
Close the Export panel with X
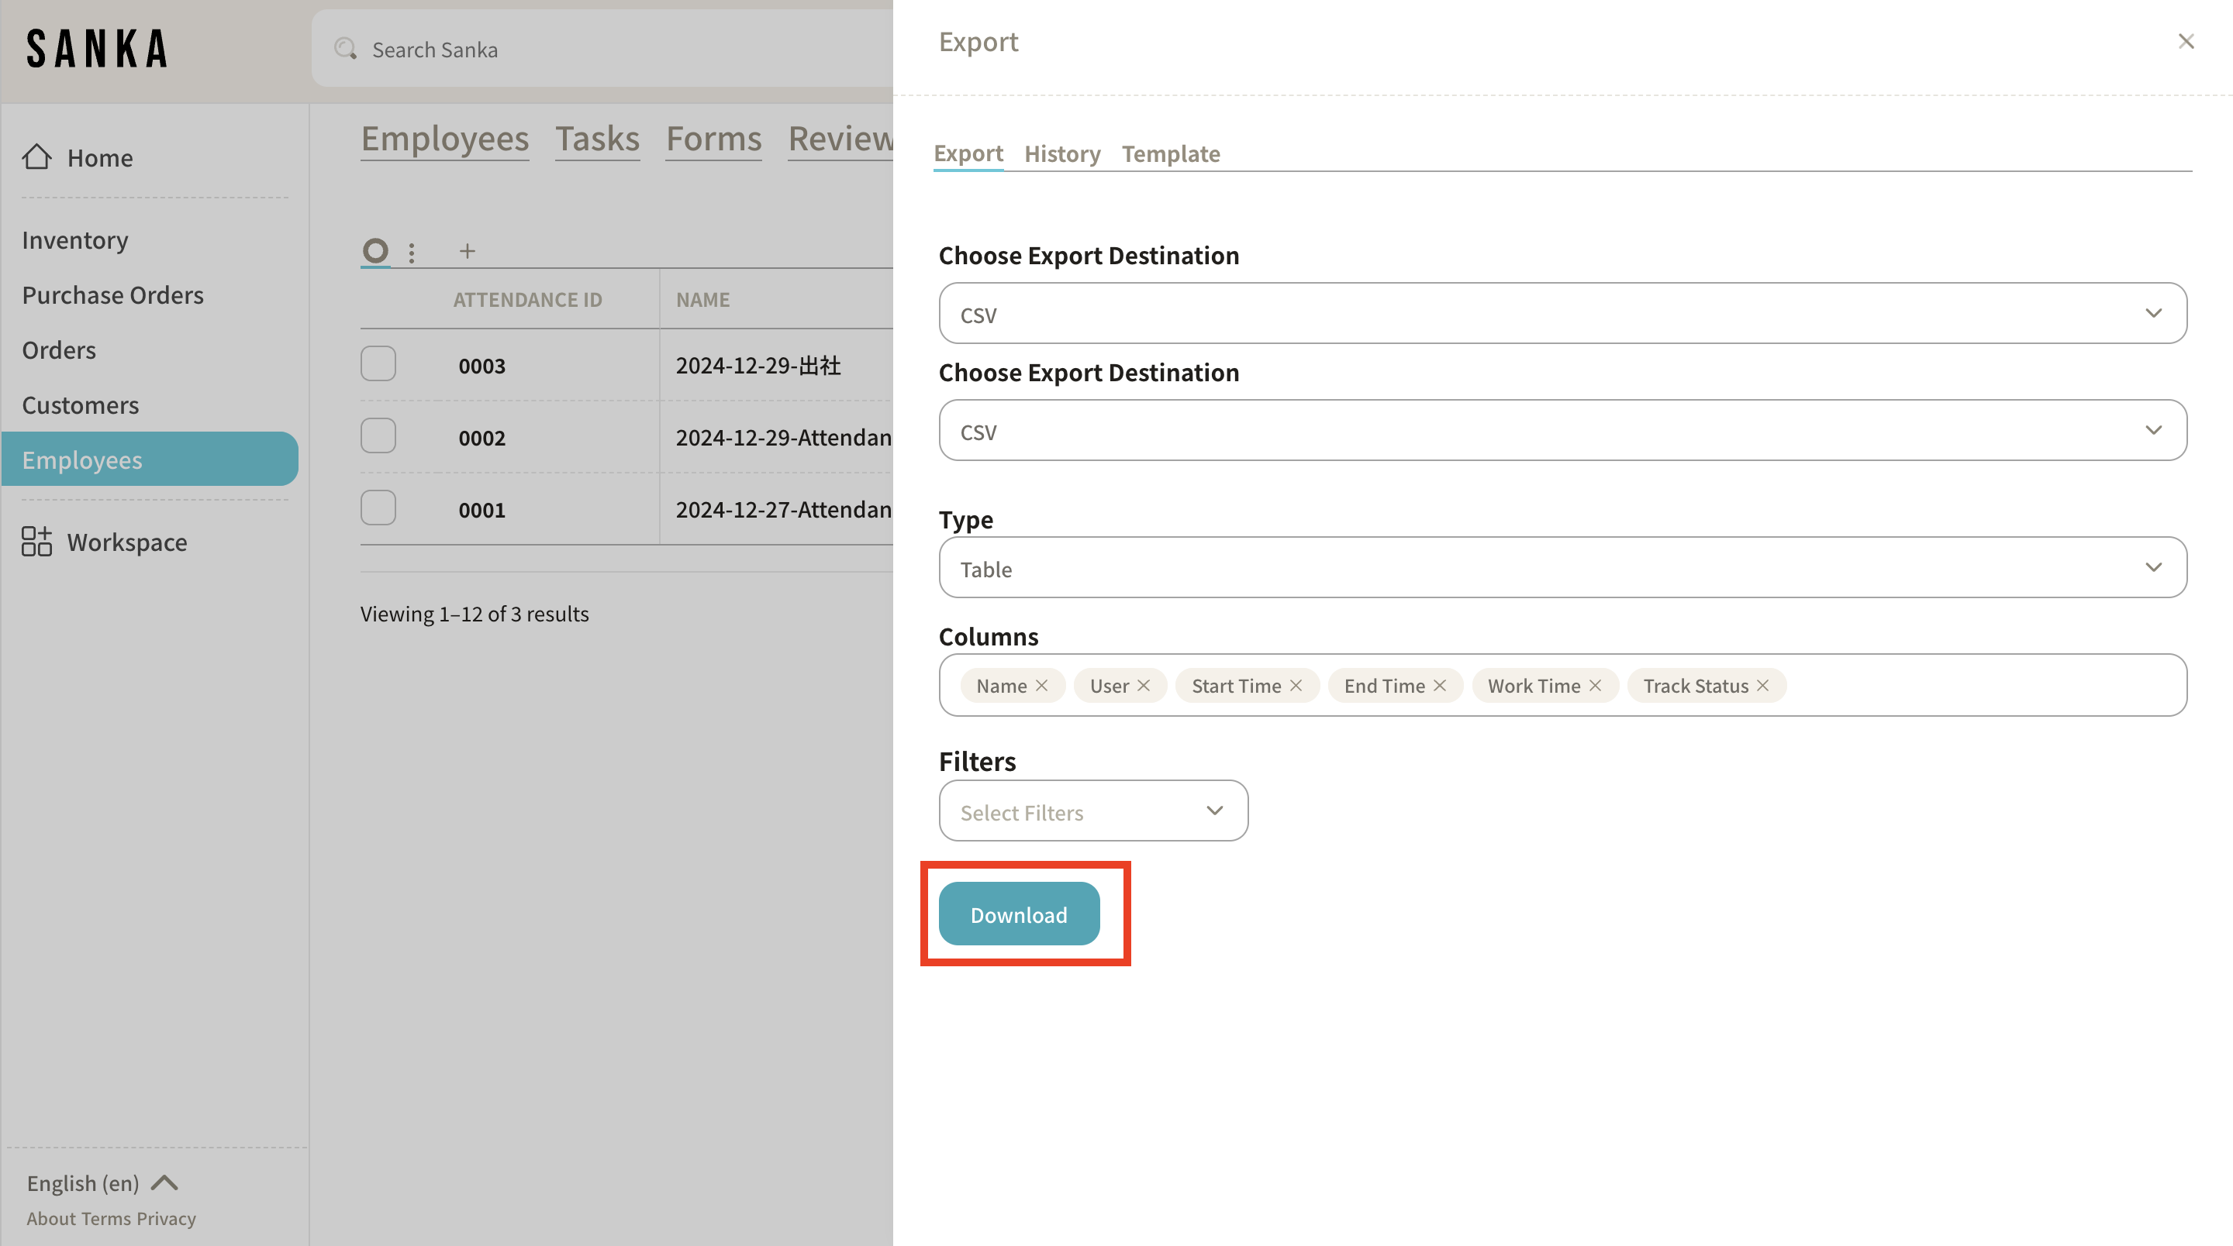[2186, 41]
